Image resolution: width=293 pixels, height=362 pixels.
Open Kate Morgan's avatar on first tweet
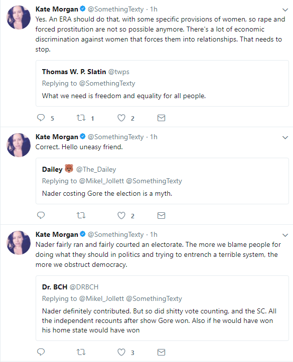(19, 18)
